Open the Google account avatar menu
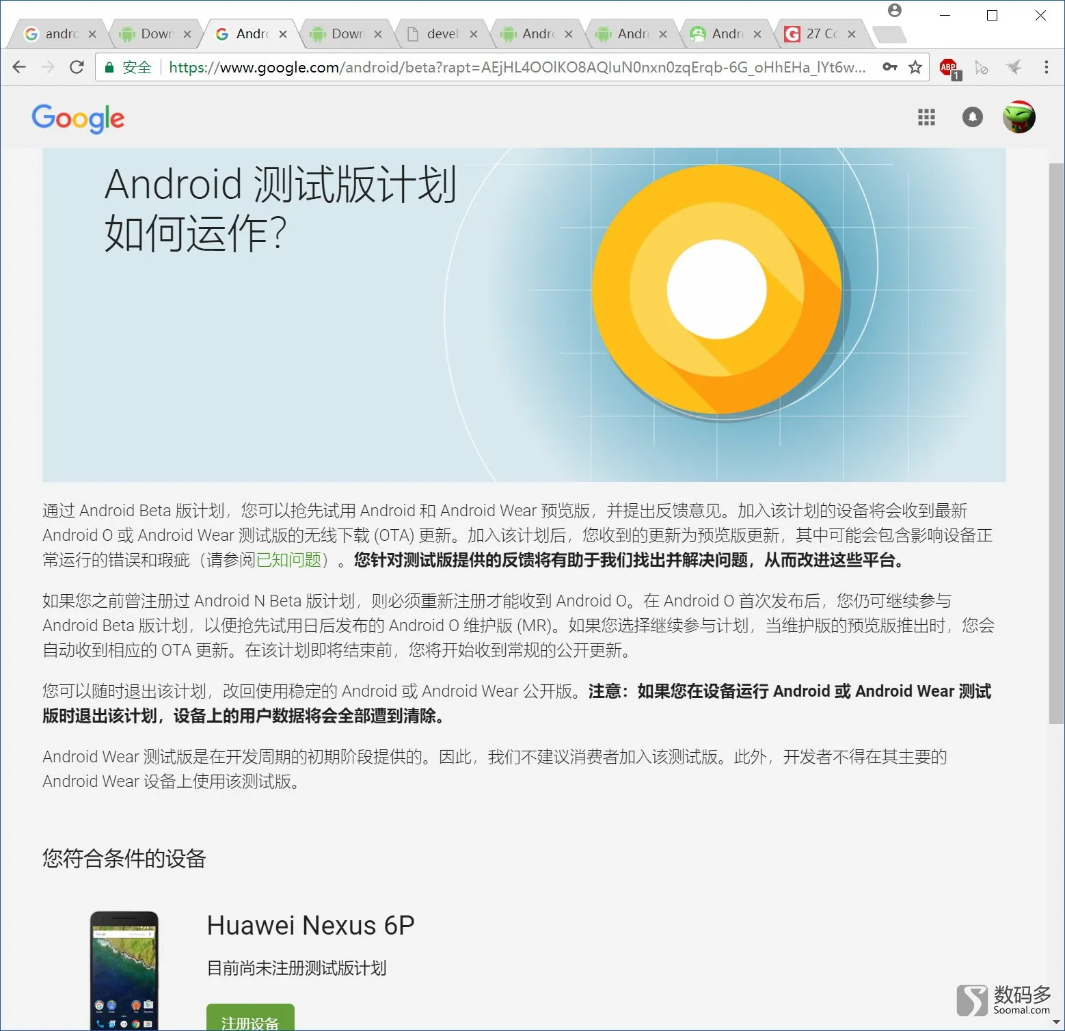Screen dimensions: 1065x1031 (1019, 117)
